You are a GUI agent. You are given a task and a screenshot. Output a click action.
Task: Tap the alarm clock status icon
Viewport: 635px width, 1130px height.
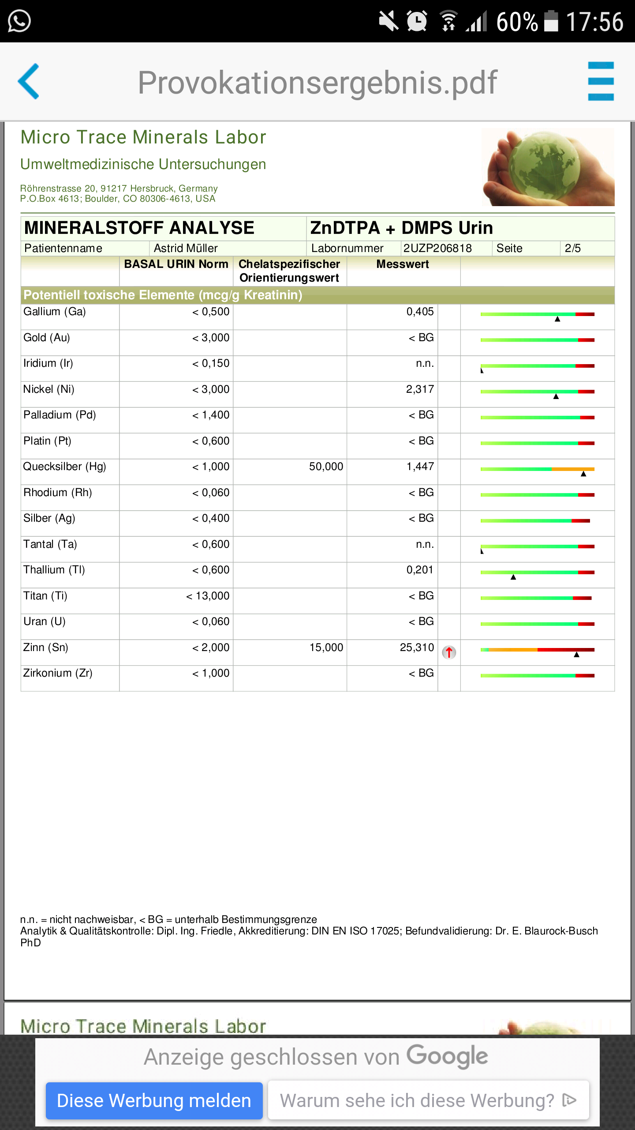417,21
